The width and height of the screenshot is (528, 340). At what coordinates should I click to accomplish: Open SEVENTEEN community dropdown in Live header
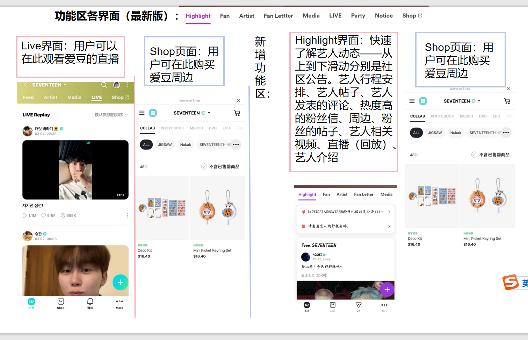(x=49, y=85)
